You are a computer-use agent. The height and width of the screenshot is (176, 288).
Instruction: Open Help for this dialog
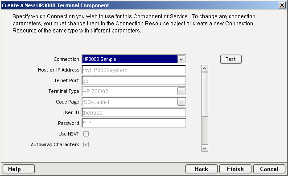coord(19,169)
